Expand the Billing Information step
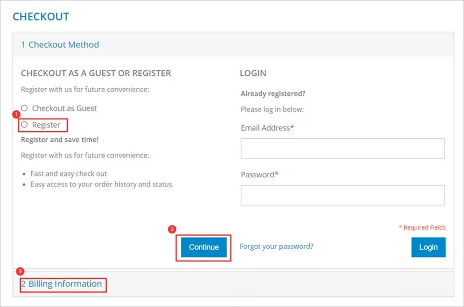Screen dimensions: 464x307 coord(61,284)
